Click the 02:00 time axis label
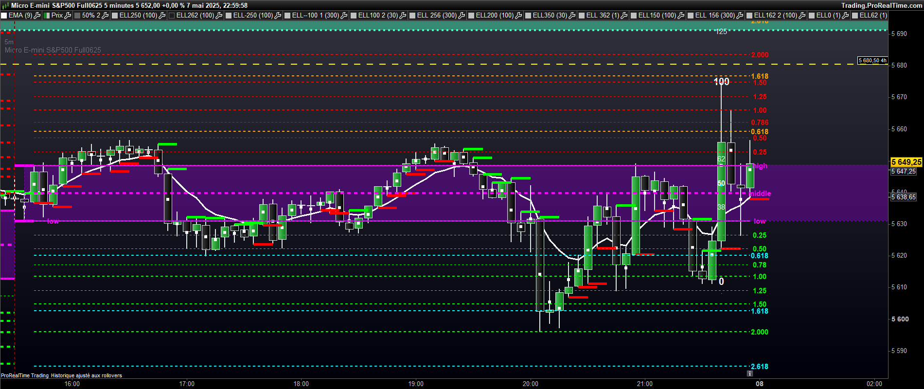The width and height of the screenshot is (924, 389). click(874, 384)
